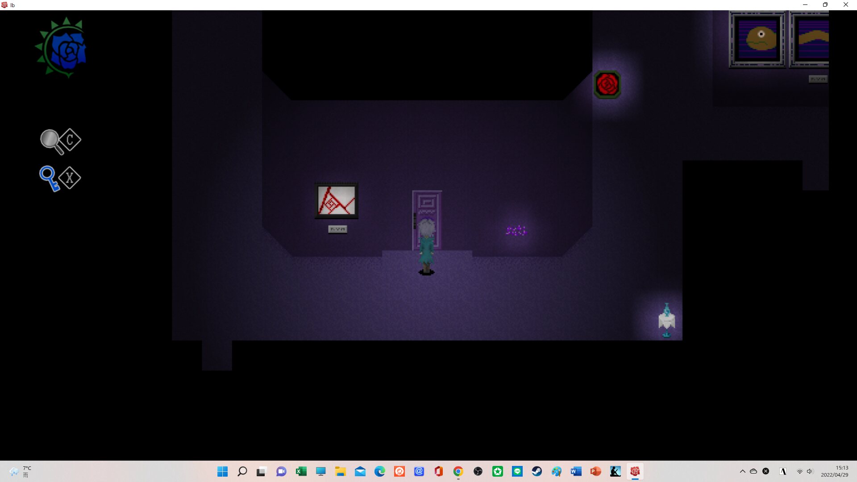857x482 pixels.
Task: Click the X key diamond badge
Action: click(x=70, y=178)
